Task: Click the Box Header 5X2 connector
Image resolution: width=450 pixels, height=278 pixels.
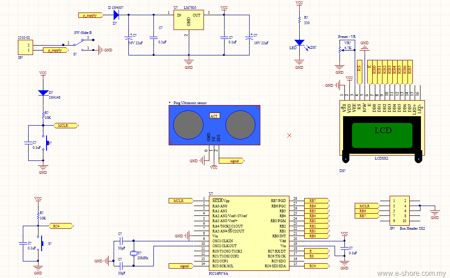Action: (x=399, y=211)
